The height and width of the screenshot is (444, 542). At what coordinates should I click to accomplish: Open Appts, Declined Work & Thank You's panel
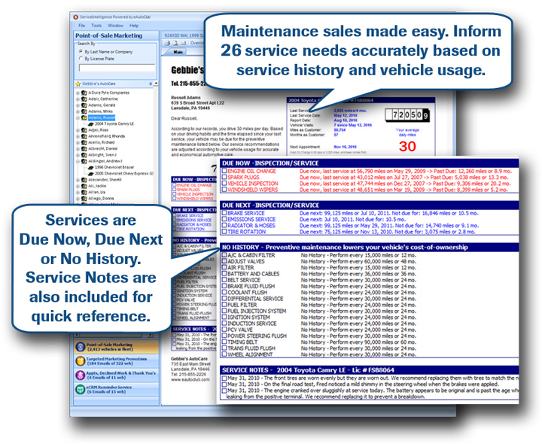116,376
